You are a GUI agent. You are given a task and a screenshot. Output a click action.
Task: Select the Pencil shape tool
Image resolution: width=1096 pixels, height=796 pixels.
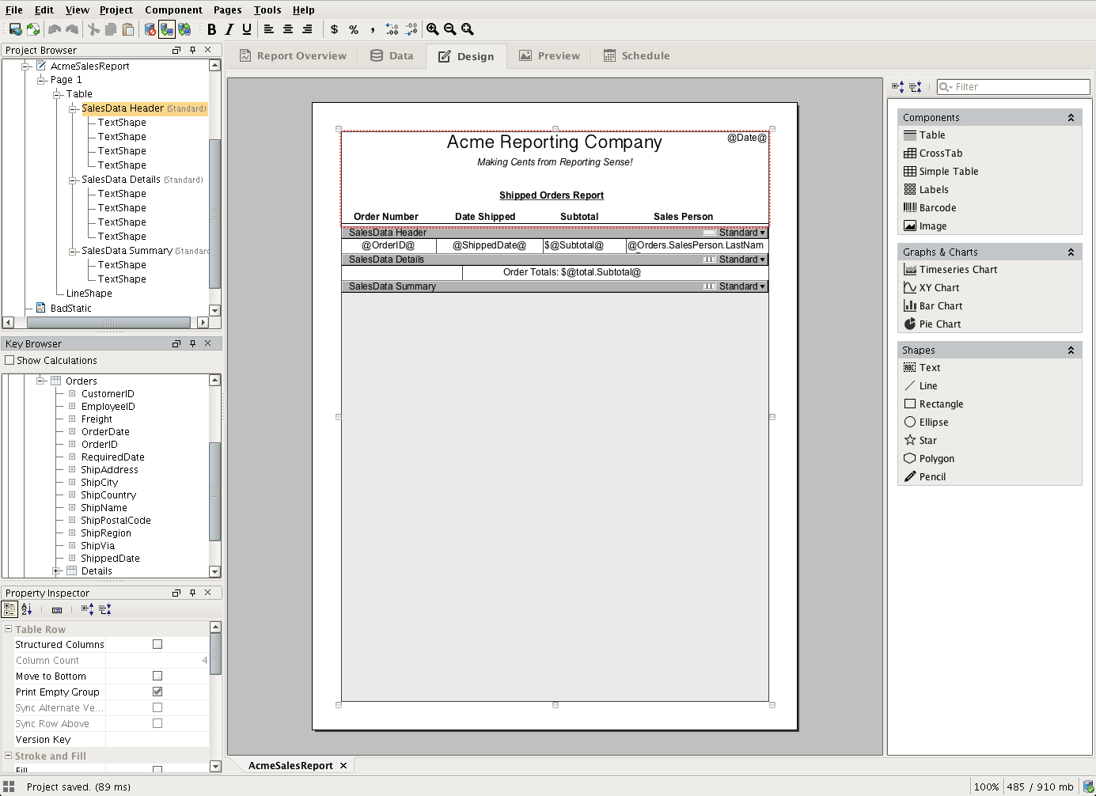pos(931,476)
